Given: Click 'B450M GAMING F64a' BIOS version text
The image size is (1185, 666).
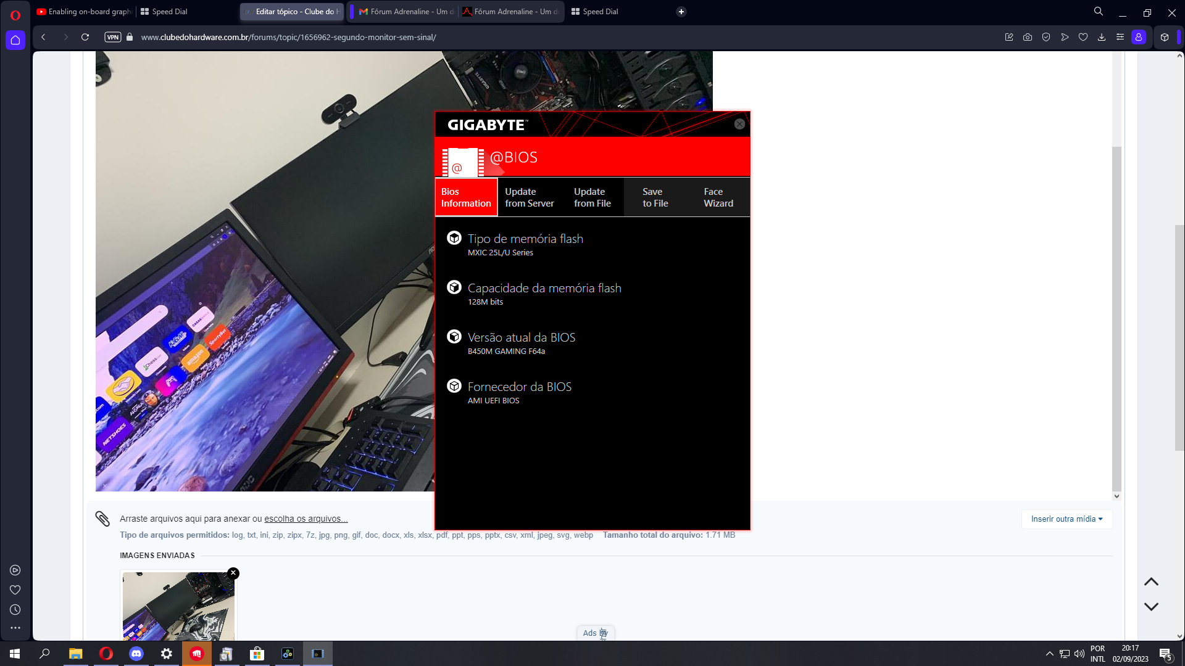Looking at the screenshot, I should [x=506, y=351].
